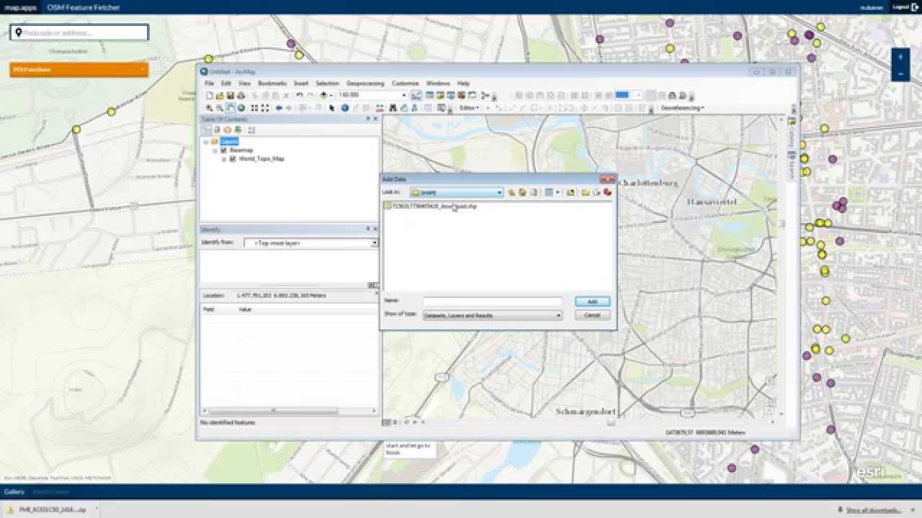Image resolution: width=922 pixels, height=518 pixels.
Task: Open the Georeferencing dropdown menu
Action: pos(682,108)
